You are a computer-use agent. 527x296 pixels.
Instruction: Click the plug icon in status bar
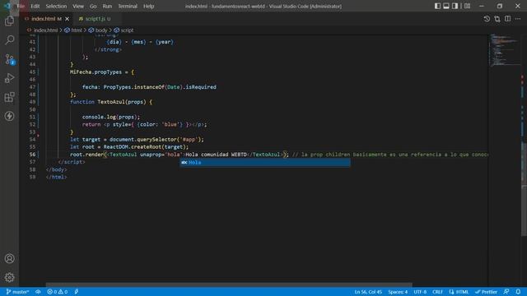[x=77, y=292]
